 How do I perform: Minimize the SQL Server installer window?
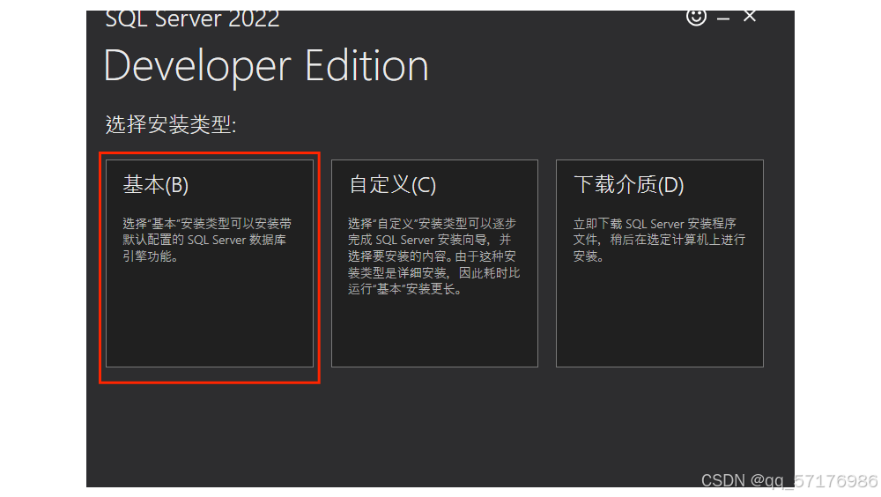723,19
